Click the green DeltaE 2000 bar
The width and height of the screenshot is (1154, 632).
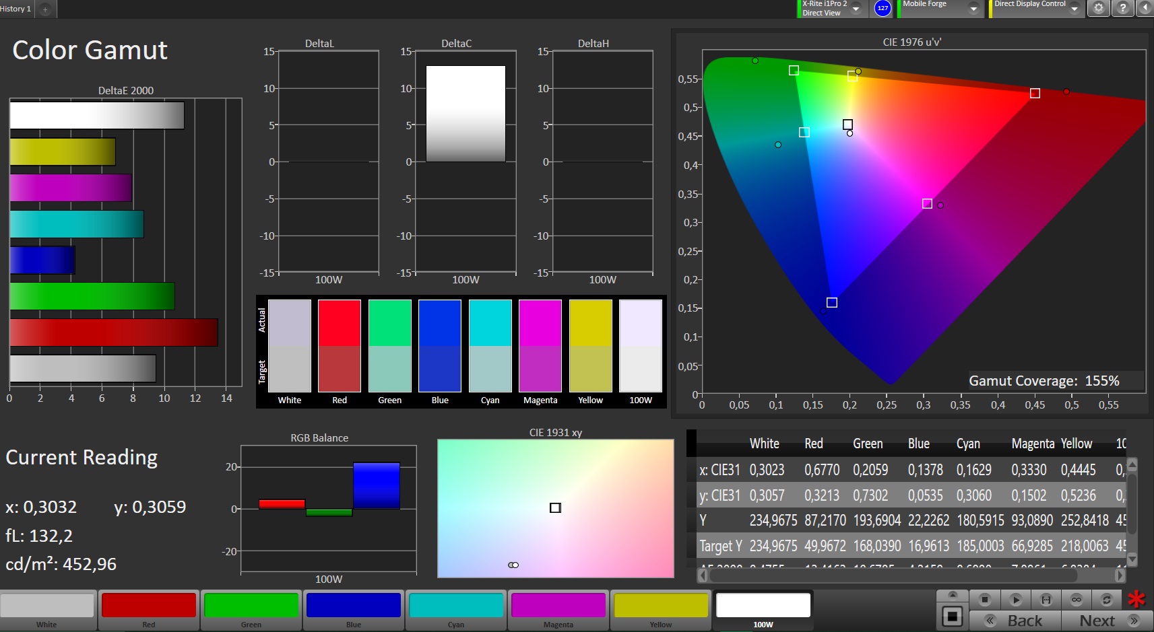92,296
